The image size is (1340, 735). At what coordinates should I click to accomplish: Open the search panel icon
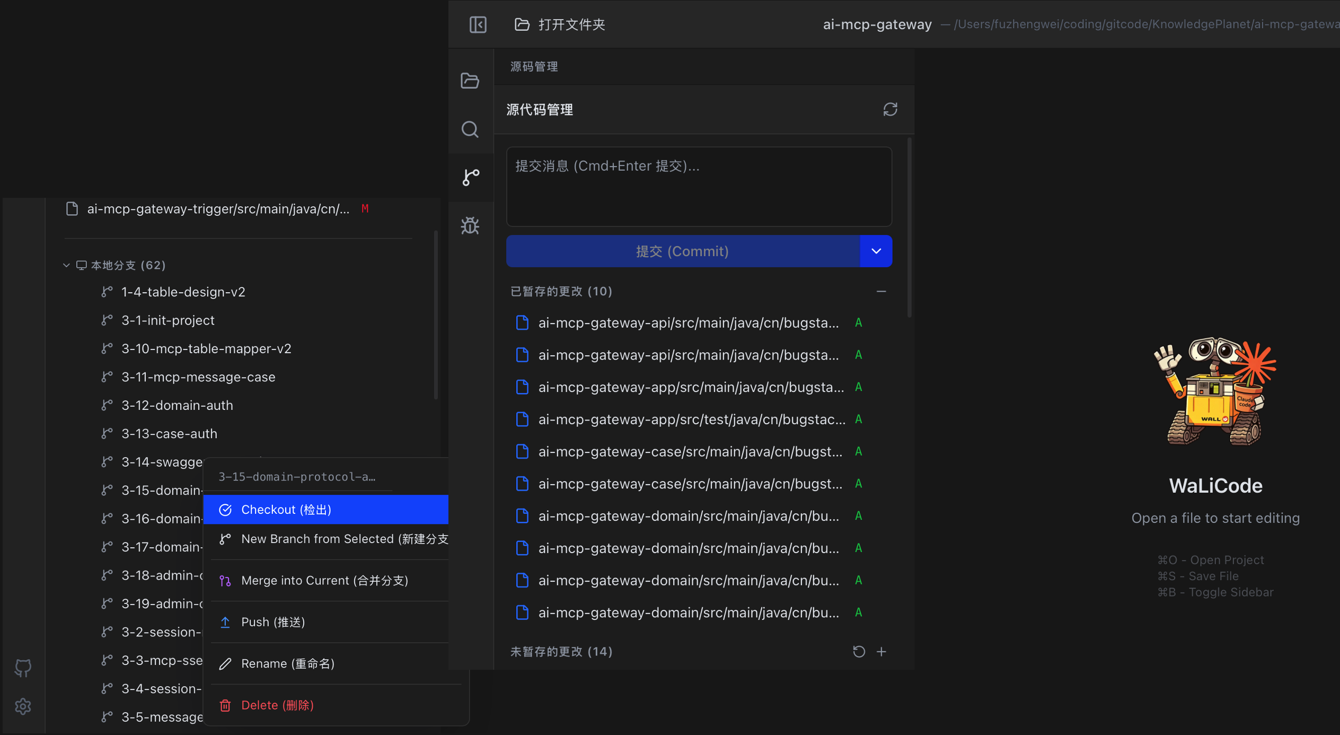click(x=470, y=129)
